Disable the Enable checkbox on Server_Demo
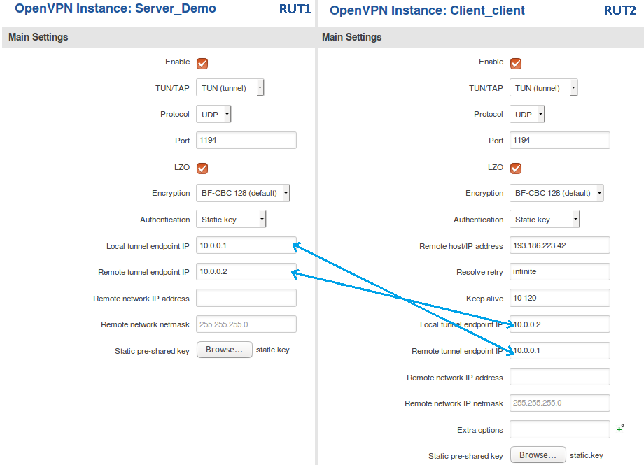The image size is (644, 465). tap(202, 62)
